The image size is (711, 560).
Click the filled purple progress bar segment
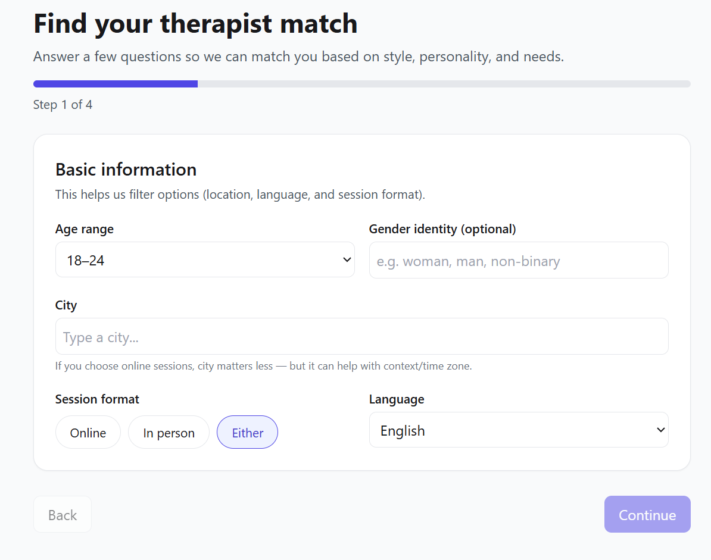click(x=116, y=84)
